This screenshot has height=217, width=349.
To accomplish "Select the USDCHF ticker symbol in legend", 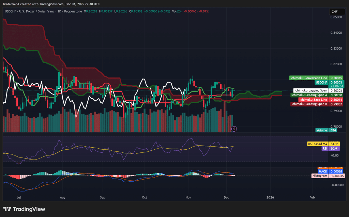I will (x=10, y=11).
